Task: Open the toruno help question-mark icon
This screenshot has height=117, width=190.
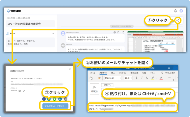Action: (x=175, y=11)
